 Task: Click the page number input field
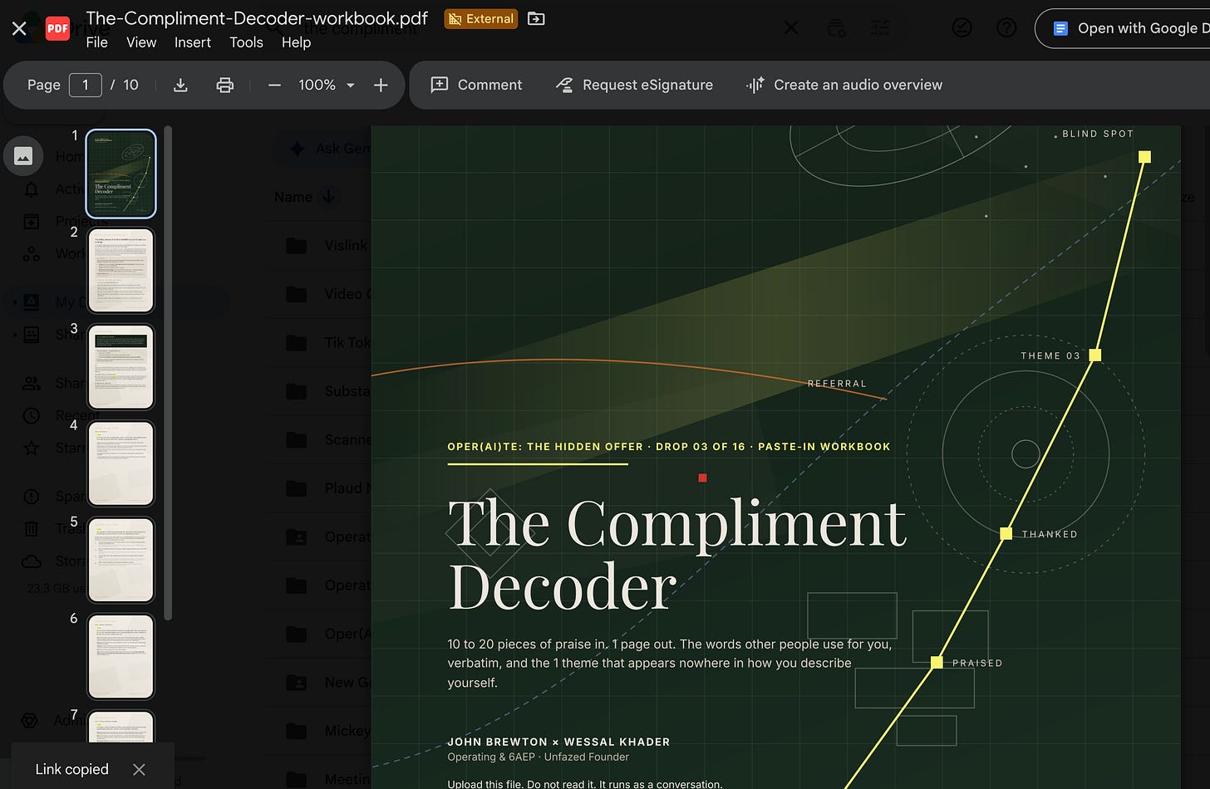[86, 85]
